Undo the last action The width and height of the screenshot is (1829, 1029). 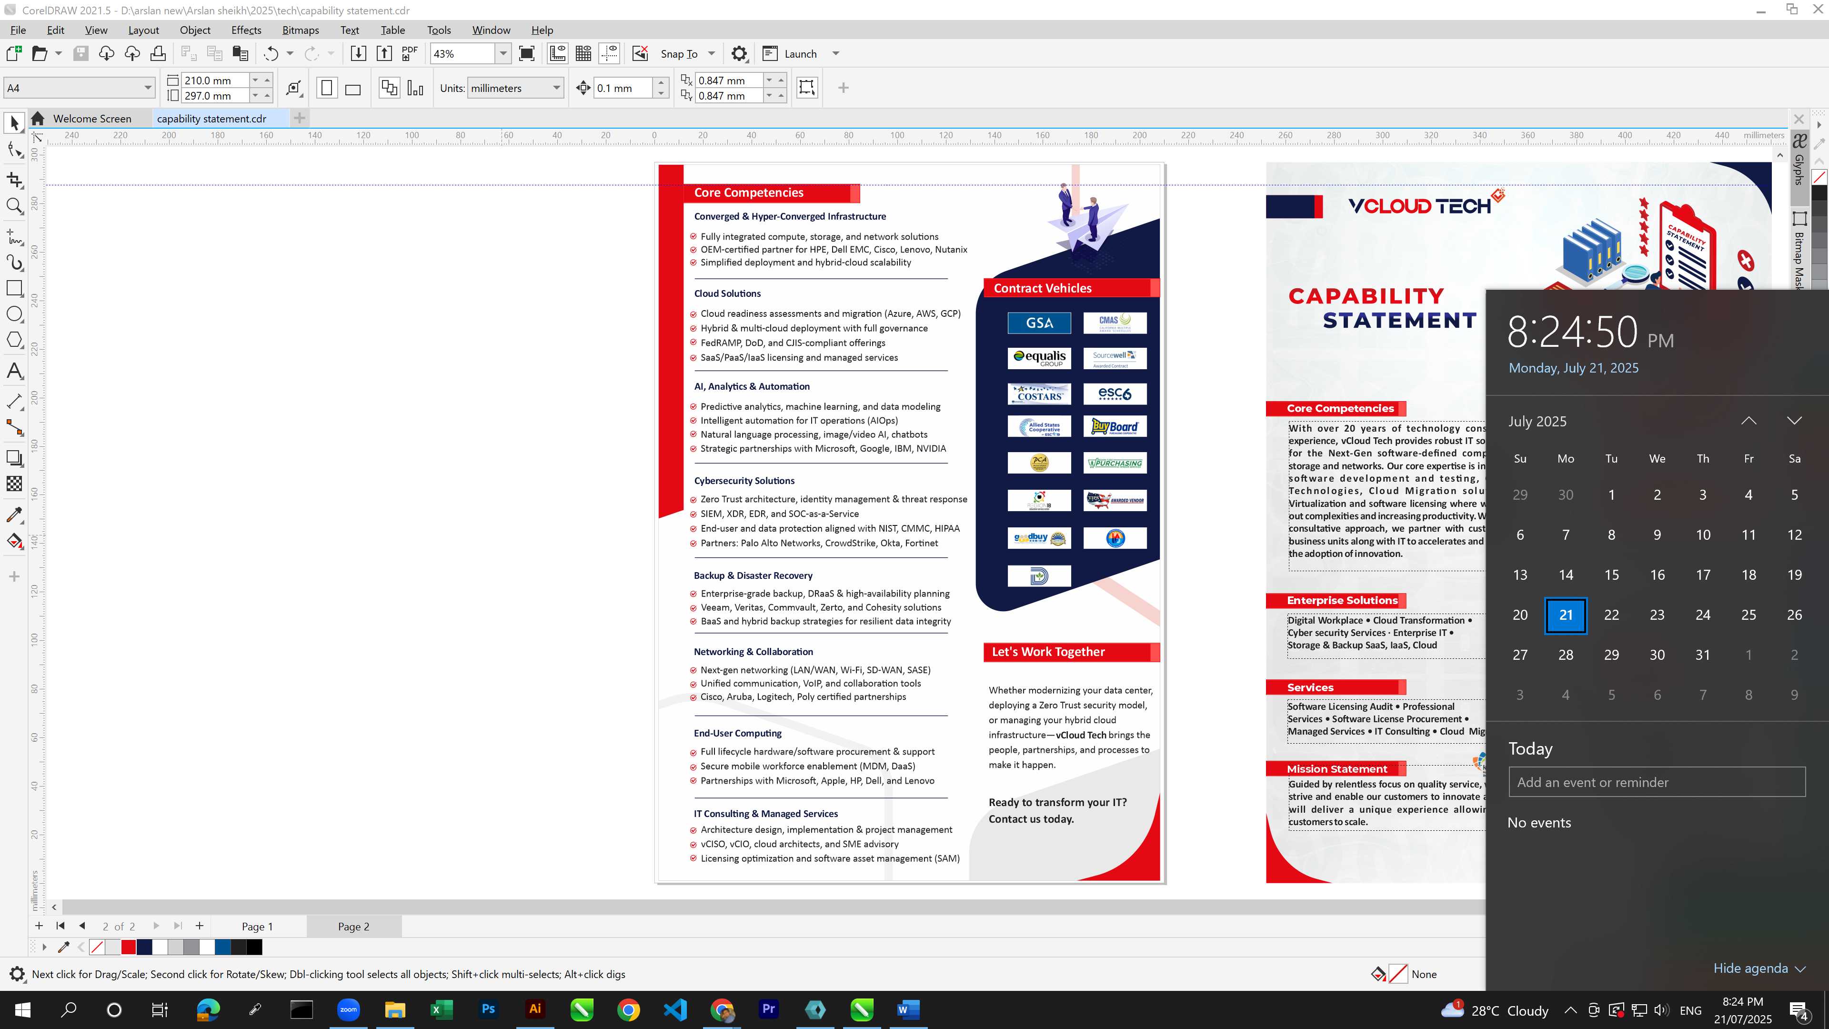tap(271, 53)
